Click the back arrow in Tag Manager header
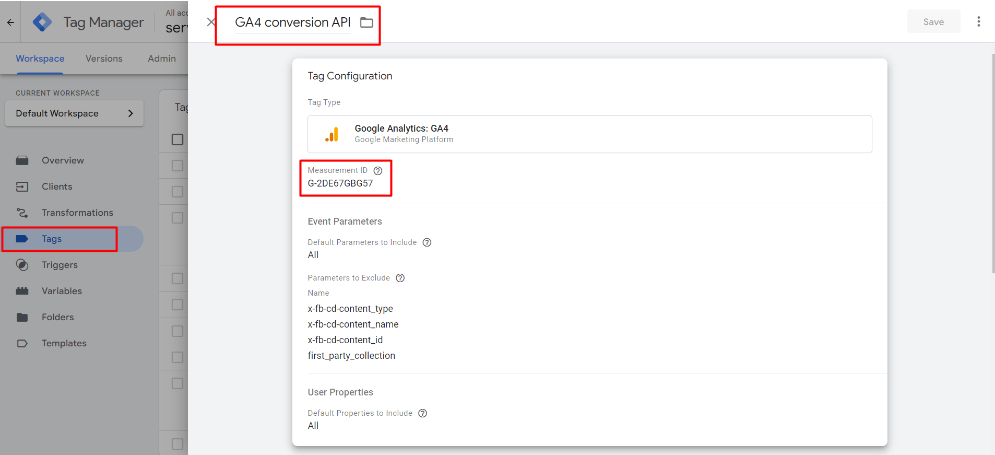This screenshot has height=455, width=995. [10, 22]
